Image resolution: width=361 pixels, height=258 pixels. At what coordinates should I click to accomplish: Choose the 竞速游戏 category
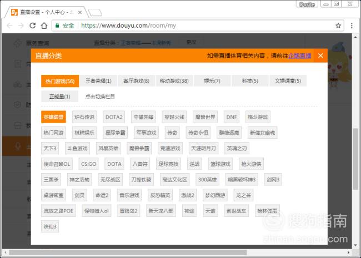(x=170, y=148)
